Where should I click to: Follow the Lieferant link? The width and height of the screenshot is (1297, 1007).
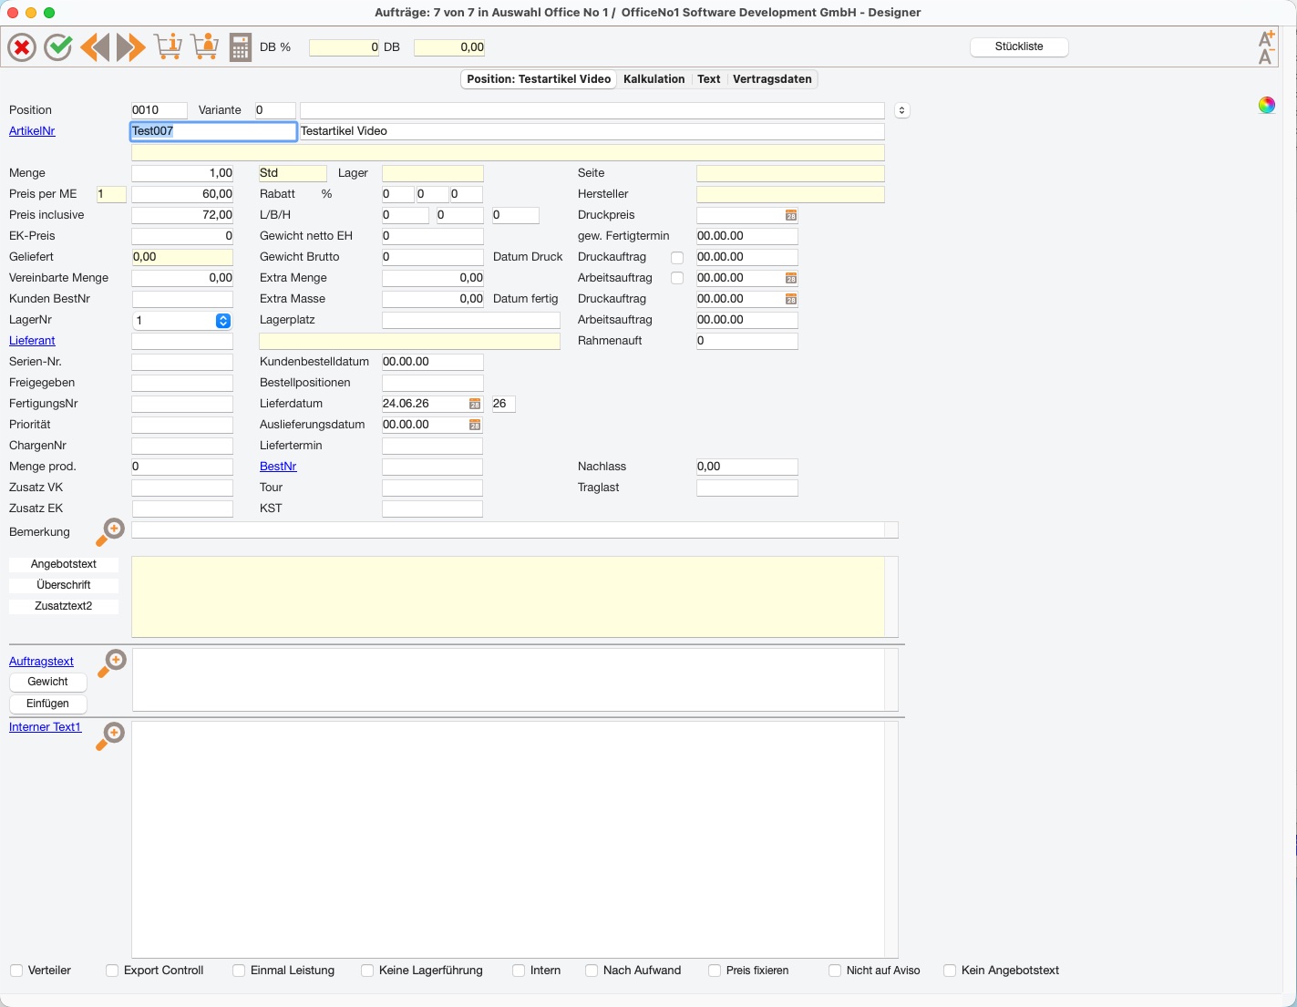click(x=32, y=341)
